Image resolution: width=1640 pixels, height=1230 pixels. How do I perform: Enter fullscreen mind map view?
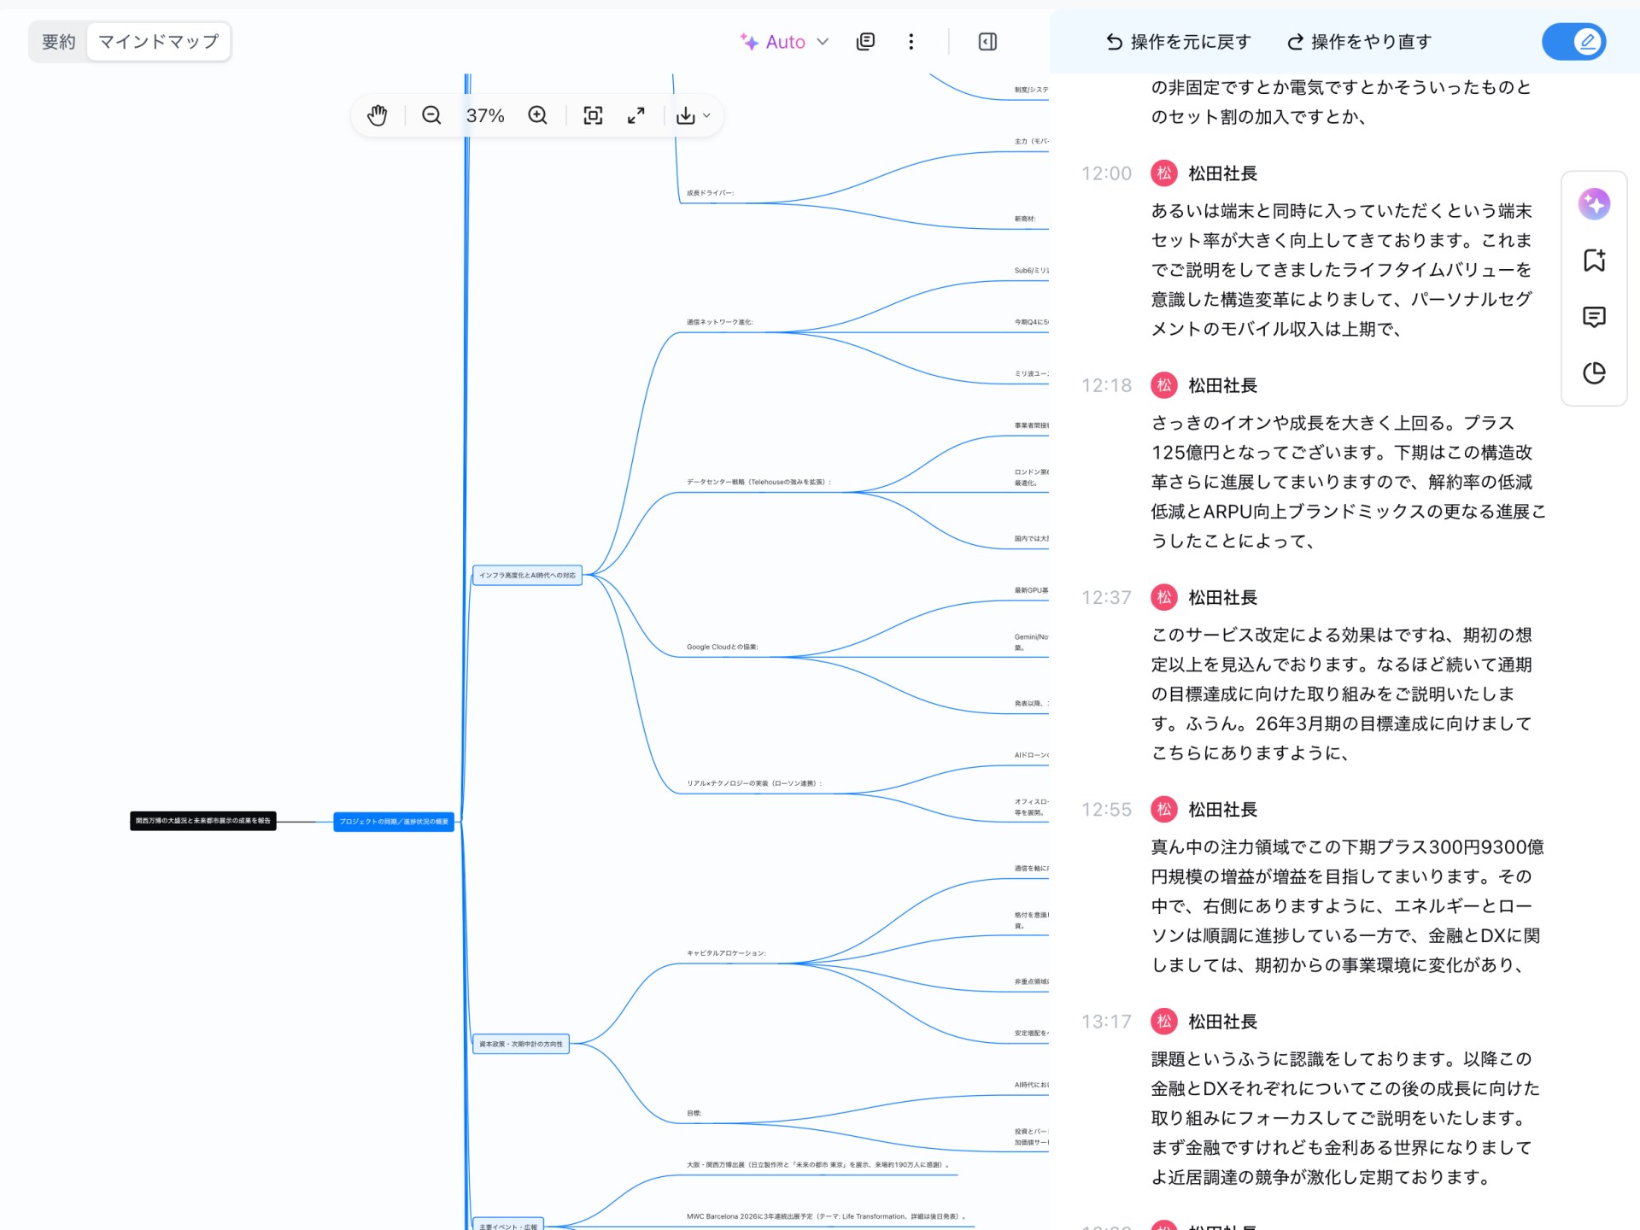[636, 115]
